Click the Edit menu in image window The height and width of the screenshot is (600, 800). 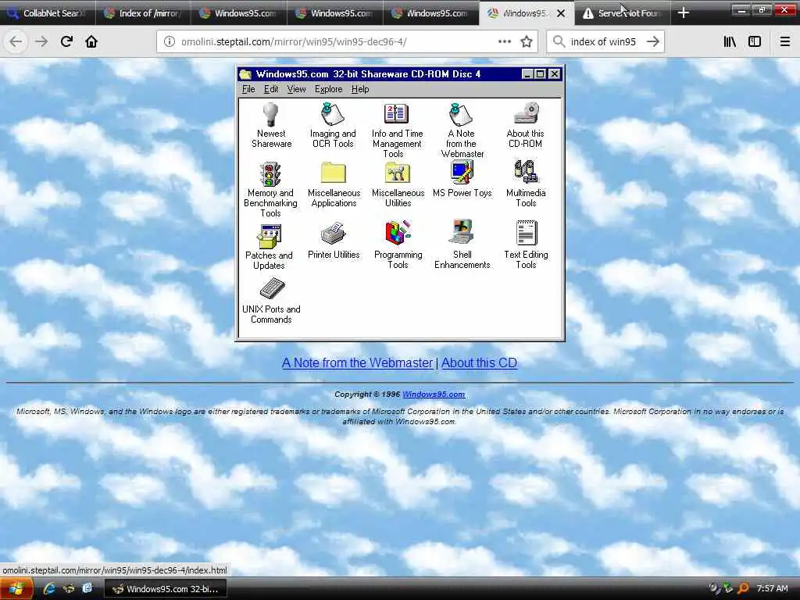(271, 89)
